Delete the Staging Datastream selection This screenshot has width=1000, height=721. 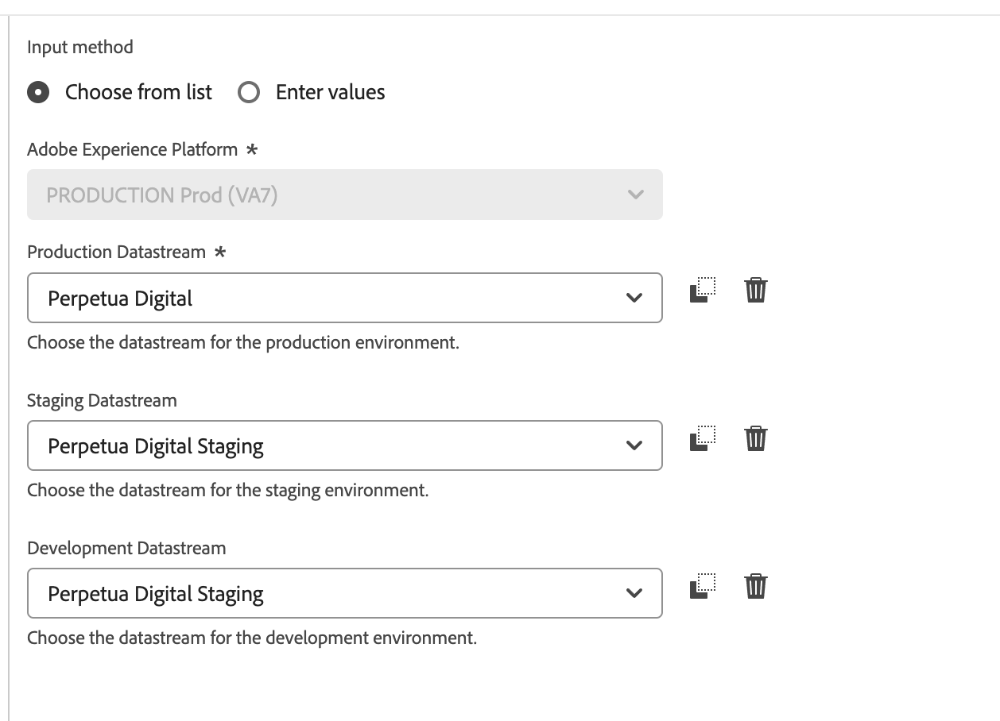[x=755, y=438]
